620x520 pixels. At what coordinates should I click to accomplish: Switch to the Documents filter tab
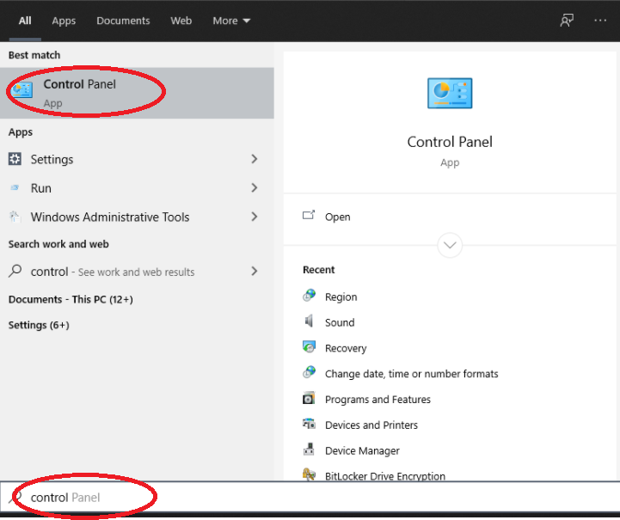(x=123, y=21)
